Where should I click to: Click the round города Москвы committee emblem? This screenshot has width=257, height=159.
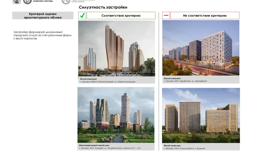tap(66, 2)
